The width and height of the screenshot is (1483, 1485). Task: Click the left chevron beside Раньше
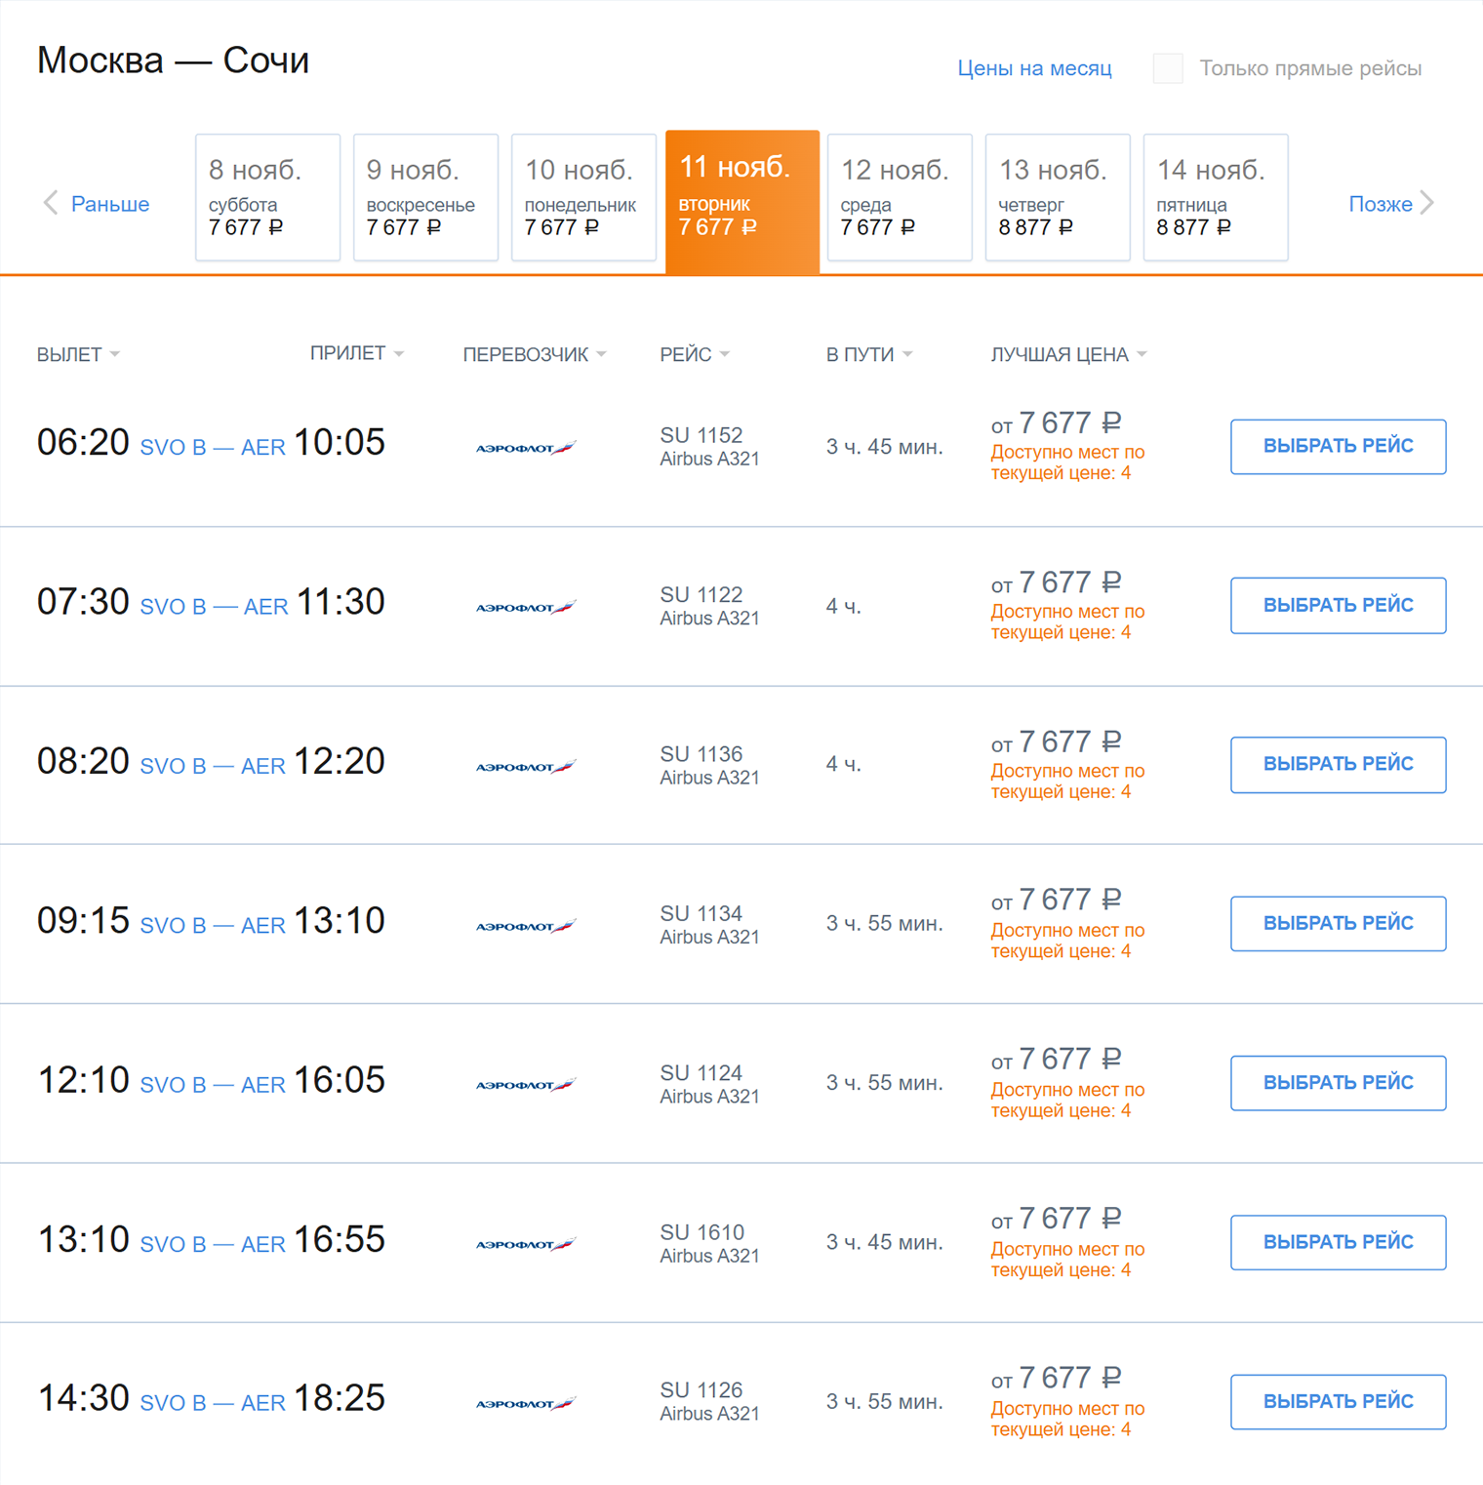[x=50, y=203]
